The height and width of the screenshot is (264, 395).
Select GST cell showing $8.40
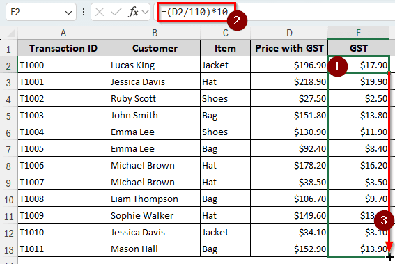coord(358,148)
